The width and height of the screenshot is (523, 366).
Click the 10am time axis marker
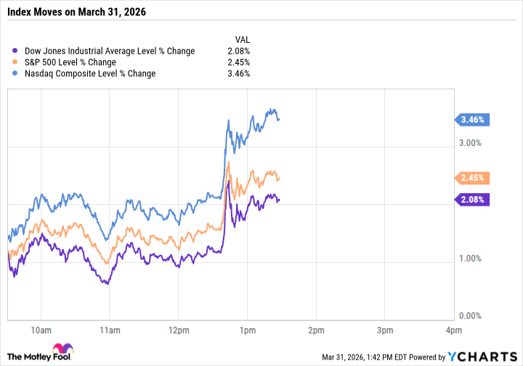[x=41, y=330]
